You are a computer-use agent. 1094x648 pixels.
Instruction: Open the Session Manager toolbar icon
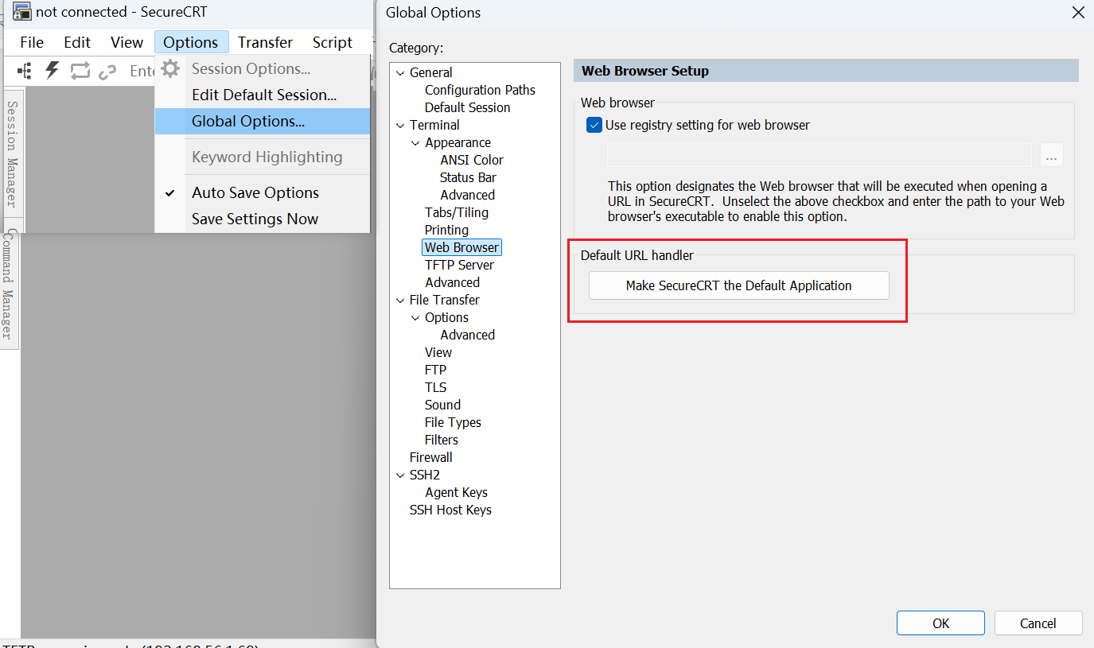coord(25,71)
